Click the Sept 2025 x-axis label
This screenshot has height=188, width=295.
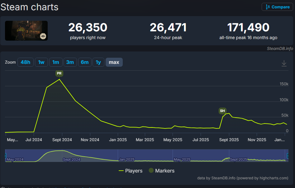pos(229,140)
